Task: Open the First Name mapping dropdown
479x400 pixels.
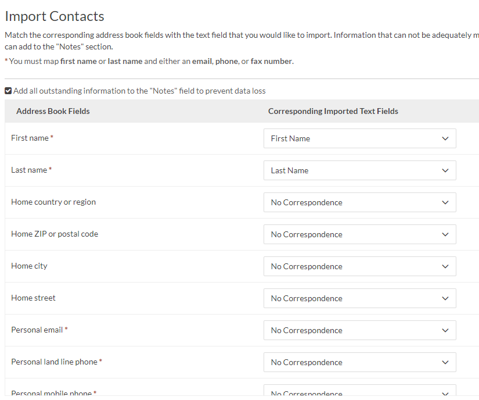Action: [x=359, y=138]
